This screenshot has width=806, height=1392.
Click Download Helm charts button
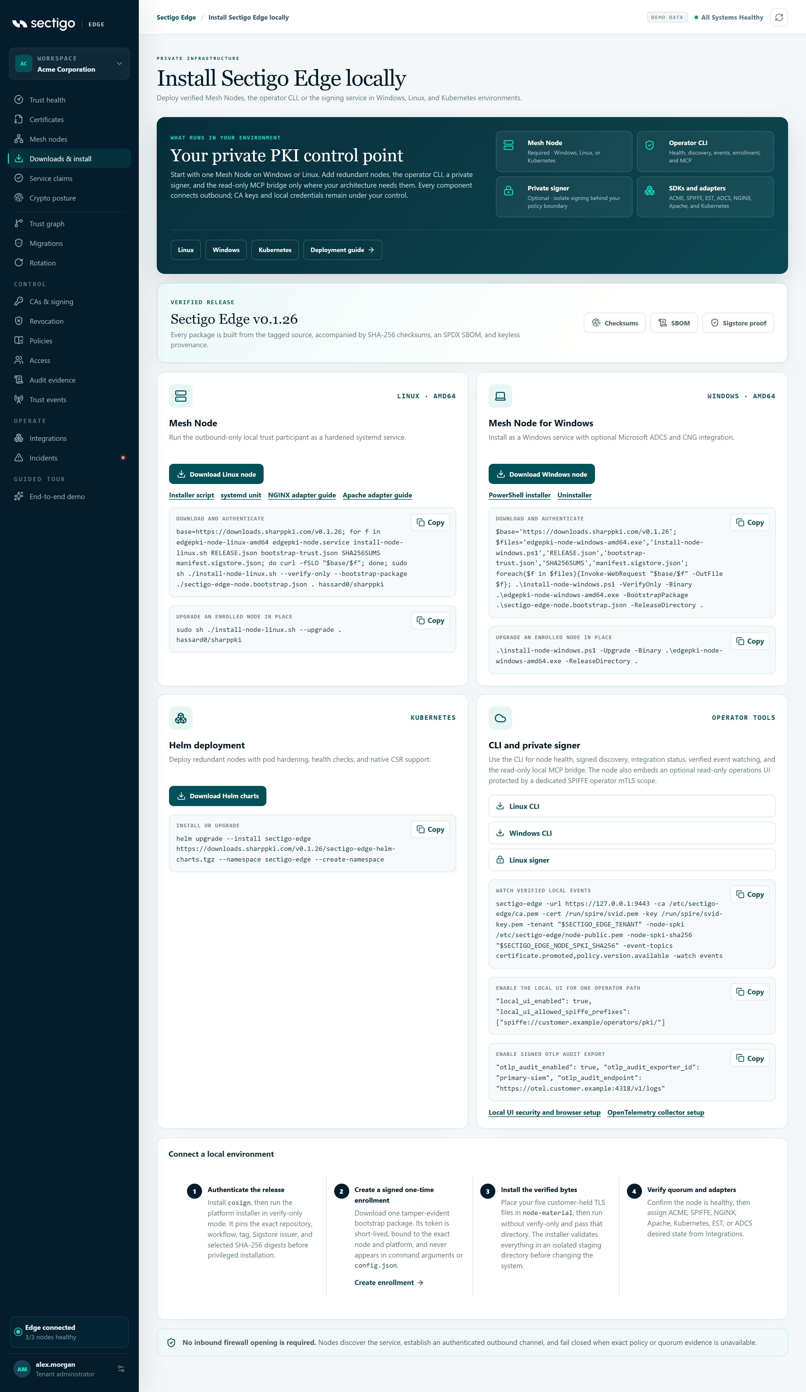[217, 796]
